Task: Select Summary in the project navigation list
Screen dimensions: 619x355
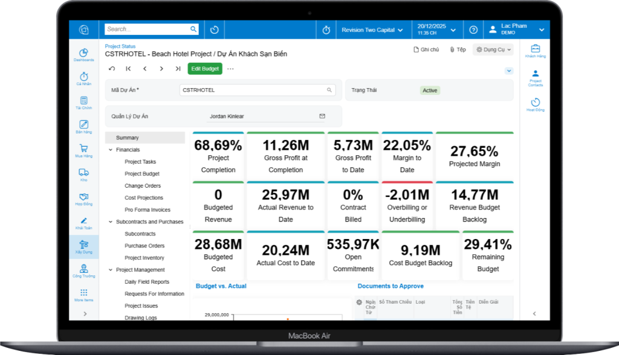Action: (127, 137)
